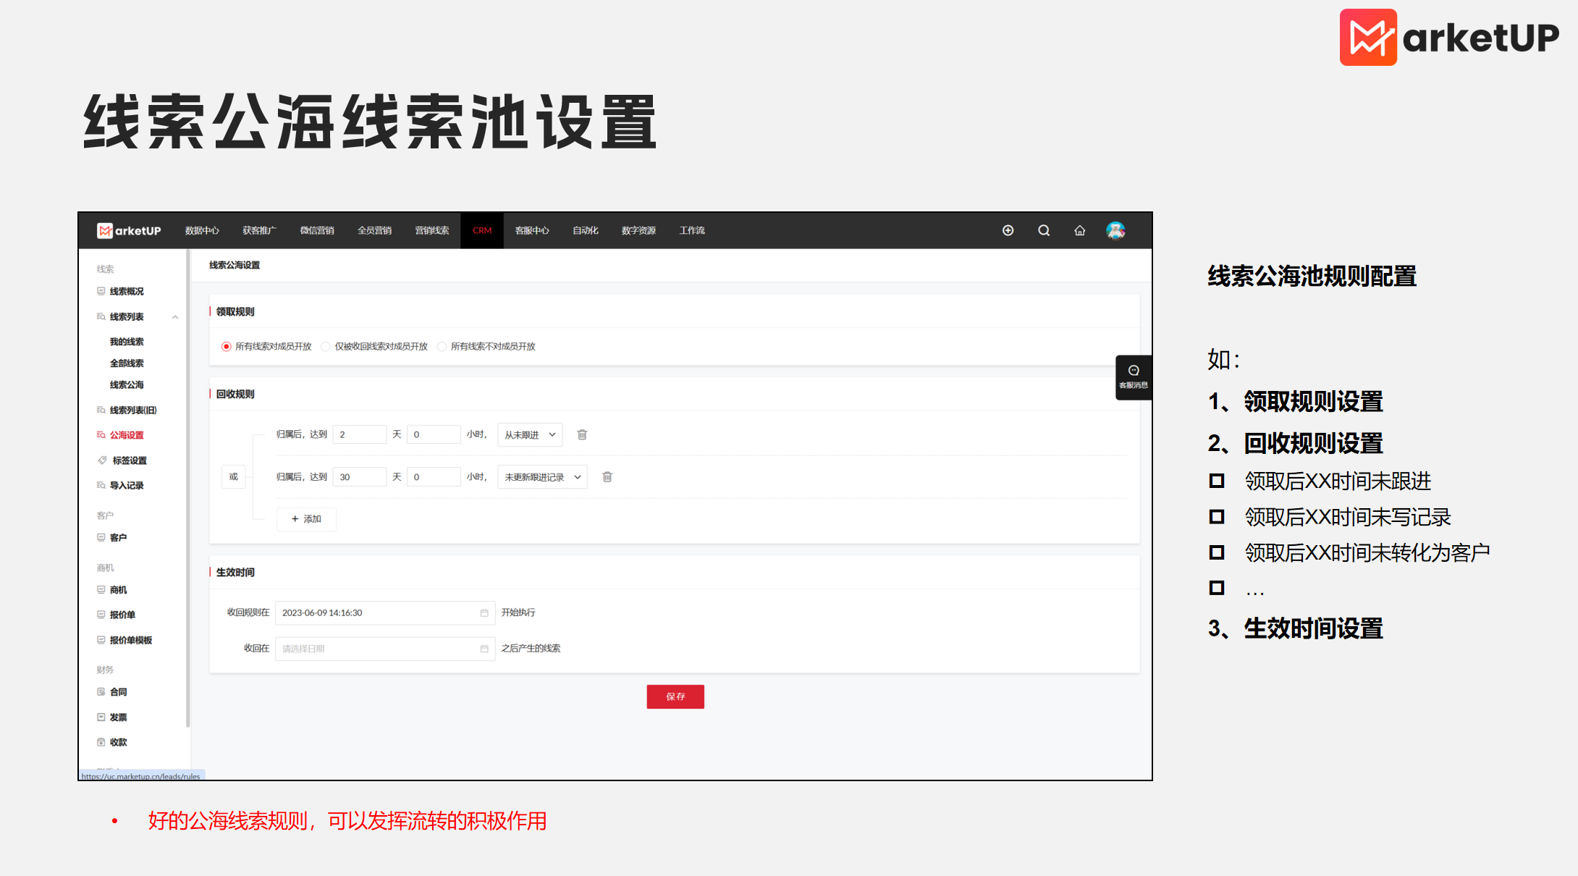Open the 营销线索 top menu
This screenshot has width=1578, height=876.
[x=432, y=230]
